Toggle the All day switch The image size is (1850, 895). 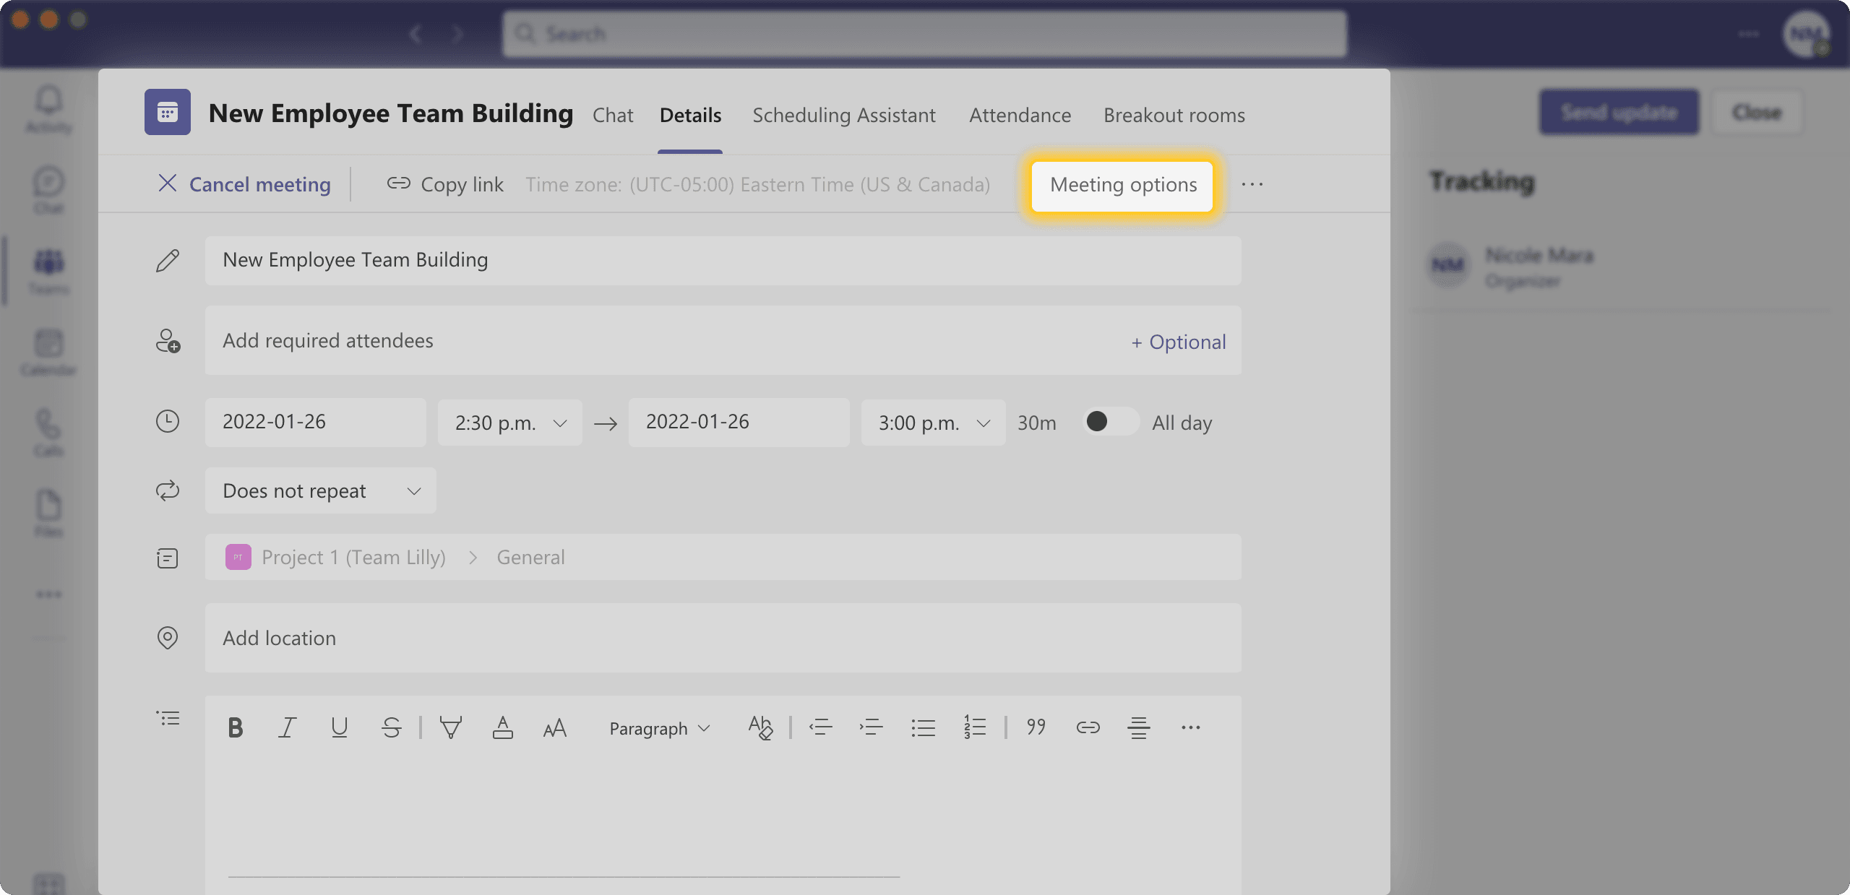pos(1111,421)
